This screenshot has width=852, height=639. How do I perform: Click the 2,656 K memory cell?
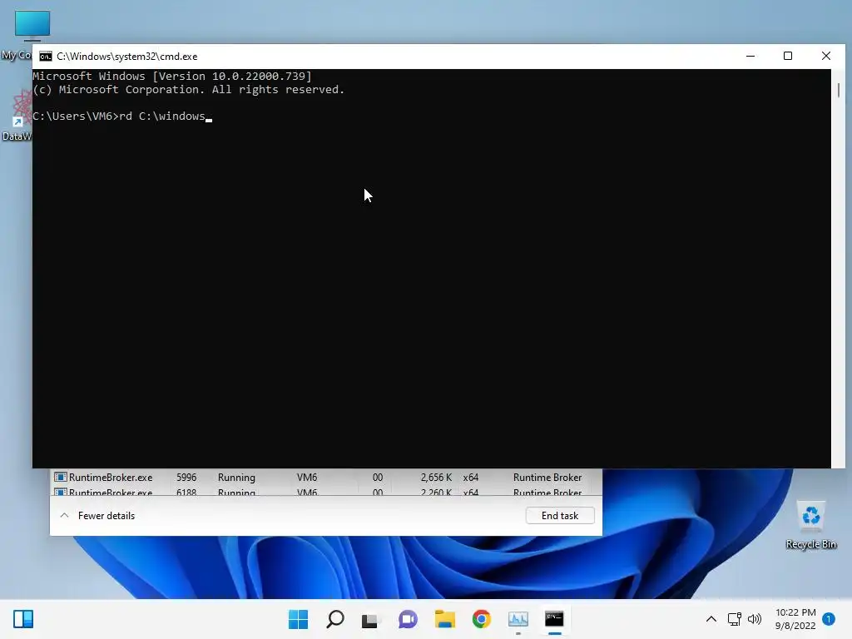click(x=436, y=477)
